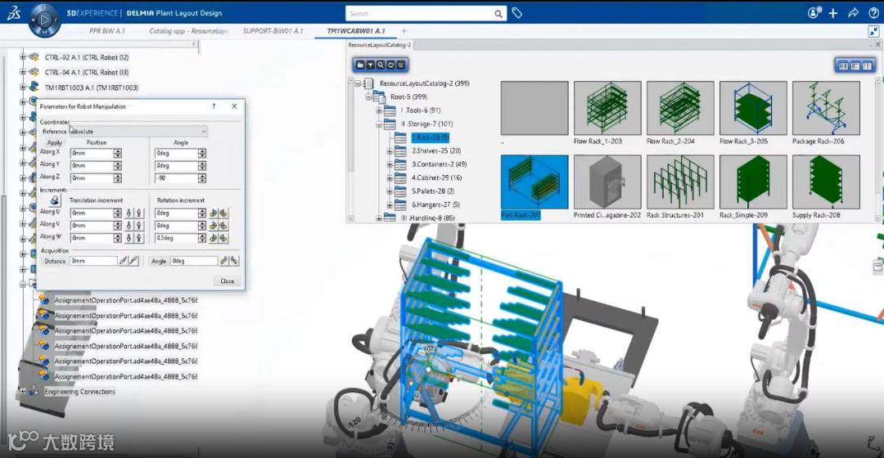
Task: Click the Dassault 3DS logo icon
Action: (x=14, y=13)
